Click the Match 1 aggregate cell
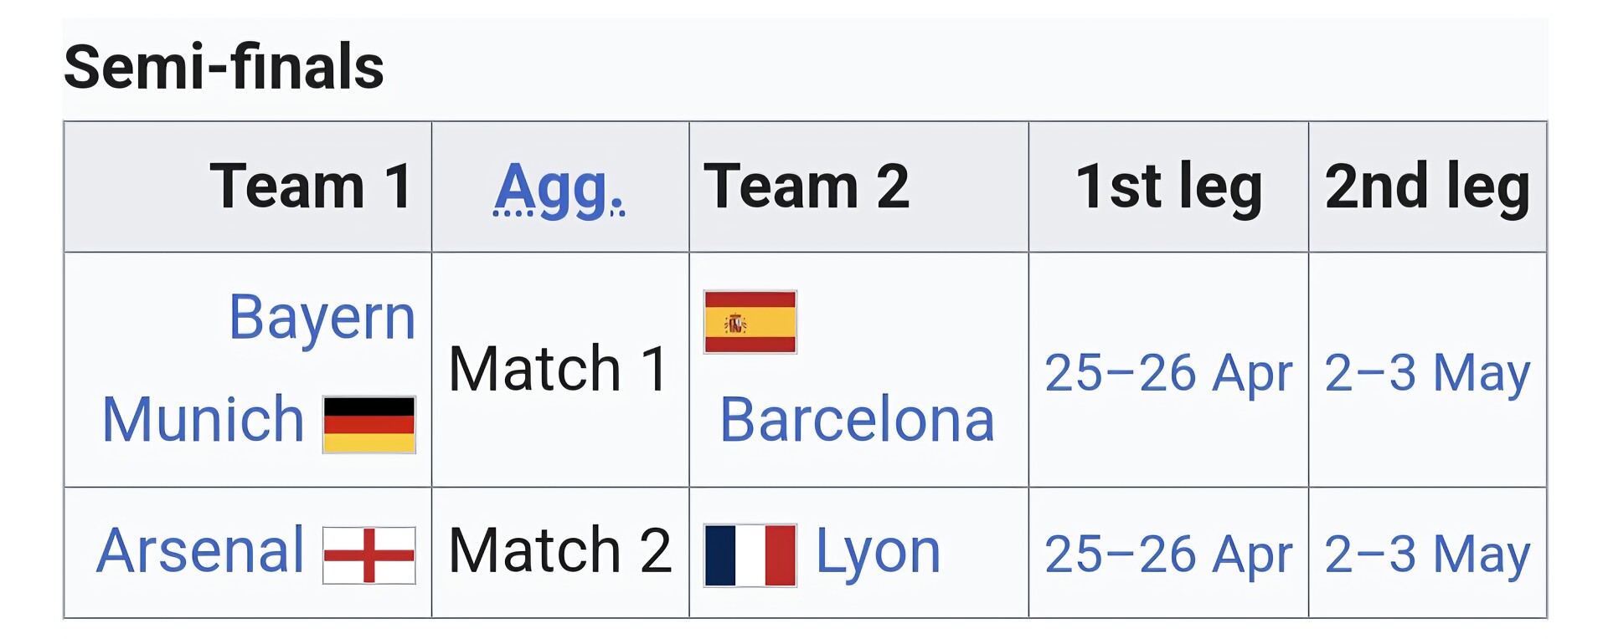The image size is (1608, 639). click(559, 369)
